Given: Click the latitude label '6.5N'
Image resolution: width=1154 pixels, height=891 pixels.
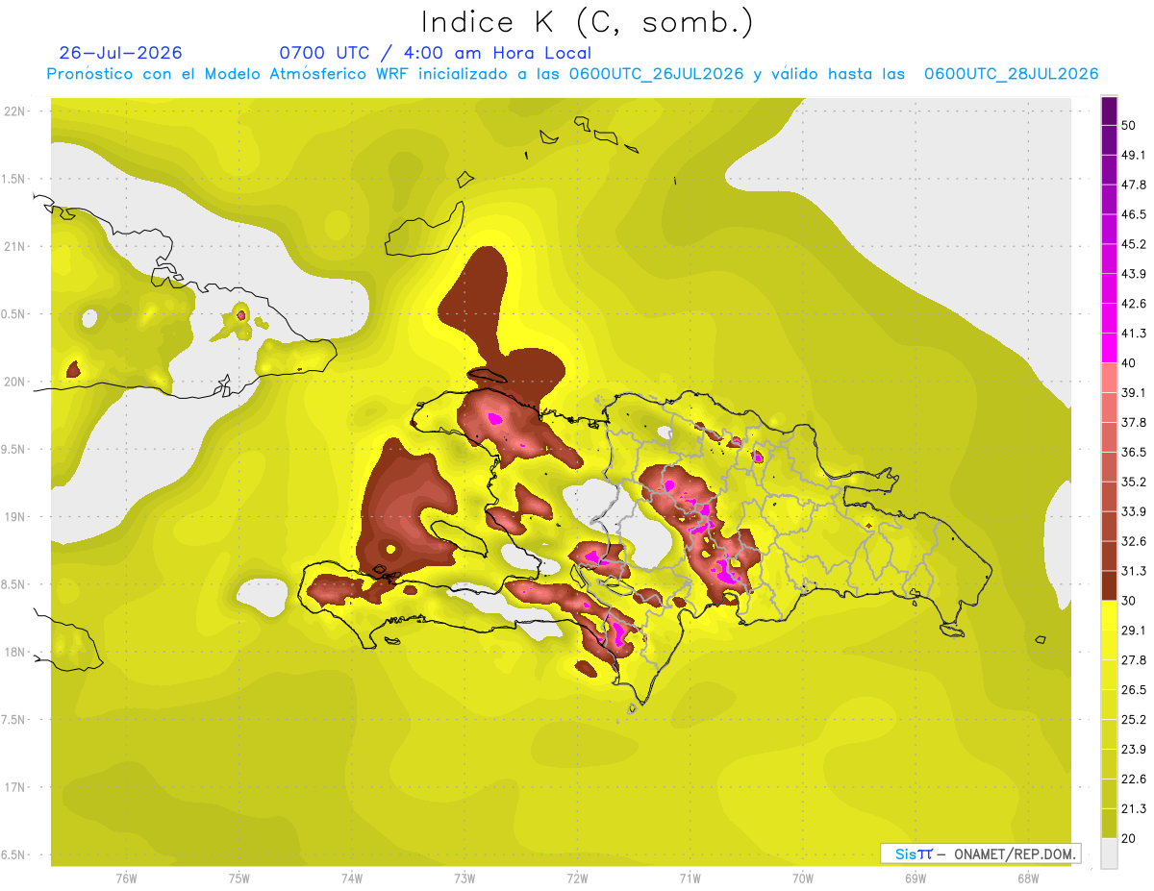Looking at the screenshot, I should [14, 854].
